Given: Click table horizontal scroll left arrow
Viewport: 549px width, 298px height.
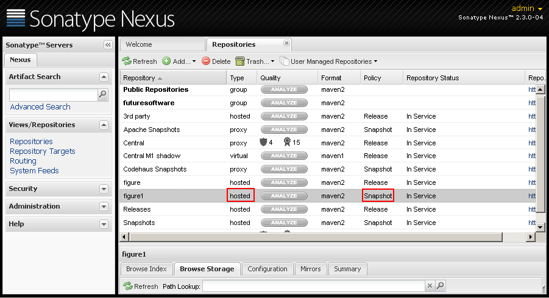Looking at the screenshot, I should coord(124,237).
